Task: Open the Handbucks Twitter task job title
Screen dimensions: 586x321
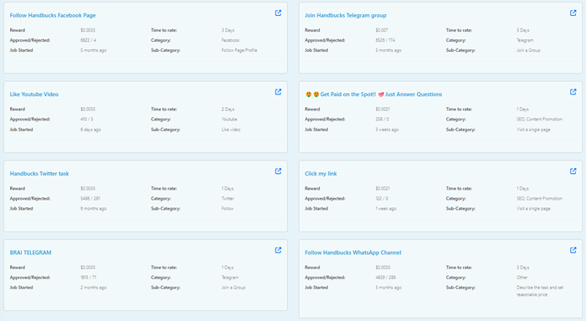Action: 39,174
